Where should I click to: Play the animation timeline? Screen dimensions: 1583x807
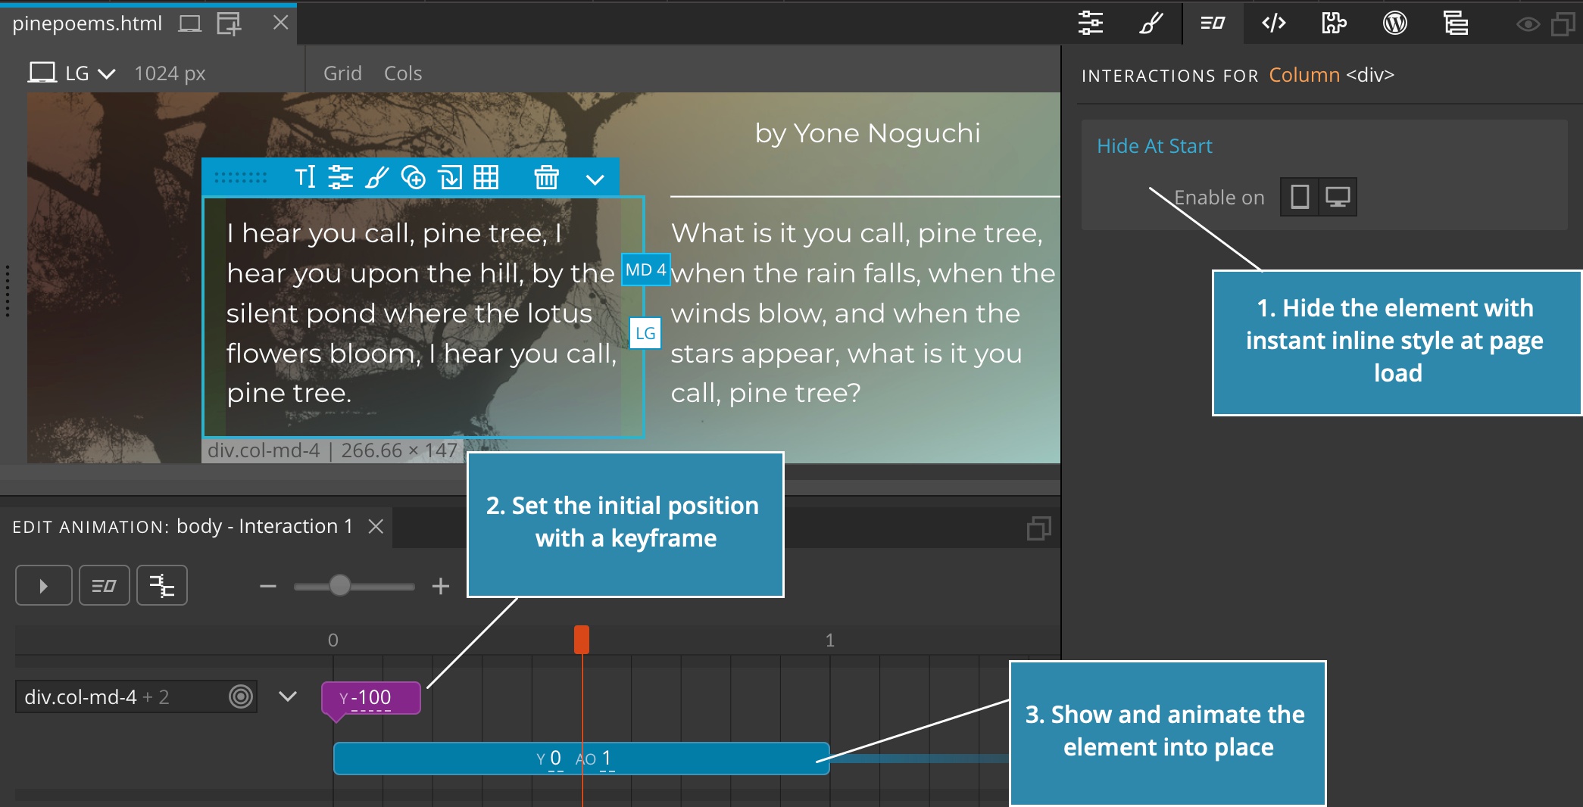pyautogui.click(x=43, y=586)
